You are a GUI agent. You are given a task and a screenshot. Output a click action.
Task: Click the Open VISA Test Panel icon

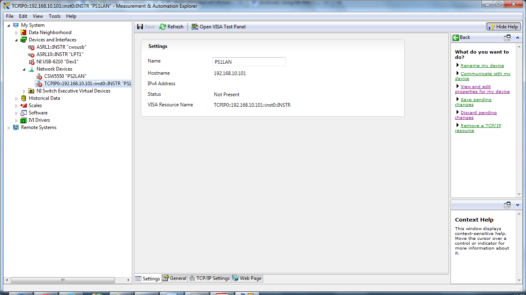tap(195, 27)
